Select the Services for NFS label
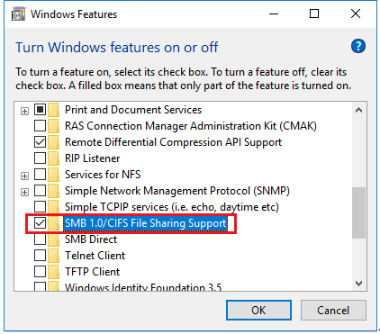The width and height of the screenshot is (380, 334). coord(103,175)
